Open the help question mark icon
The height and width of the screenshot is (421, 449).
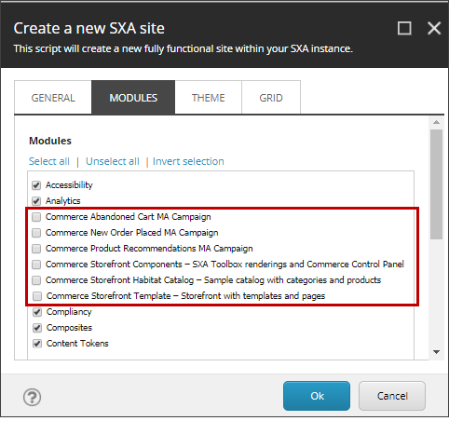pos(32,397)
